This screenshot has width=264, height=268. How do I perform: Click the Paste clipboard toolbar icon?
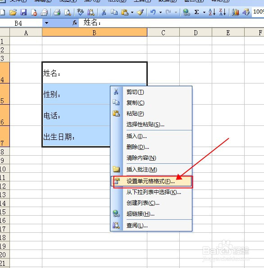point(125,12)
